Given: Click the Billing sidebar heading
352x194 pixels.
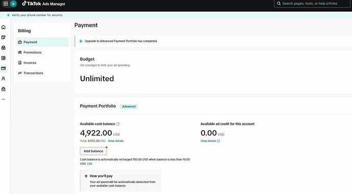Looking at the screenshot, I should pyautogui.click(x=24, y=31).
